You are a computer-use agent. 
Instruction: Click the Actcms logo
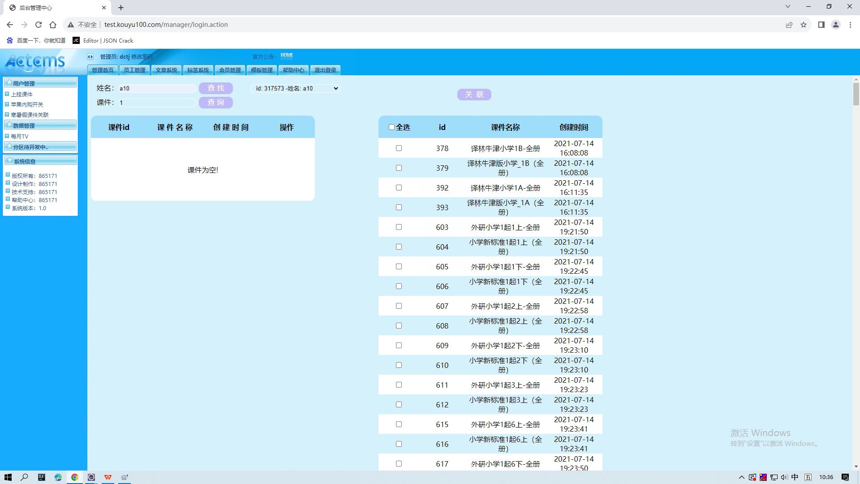coord(35,62)
